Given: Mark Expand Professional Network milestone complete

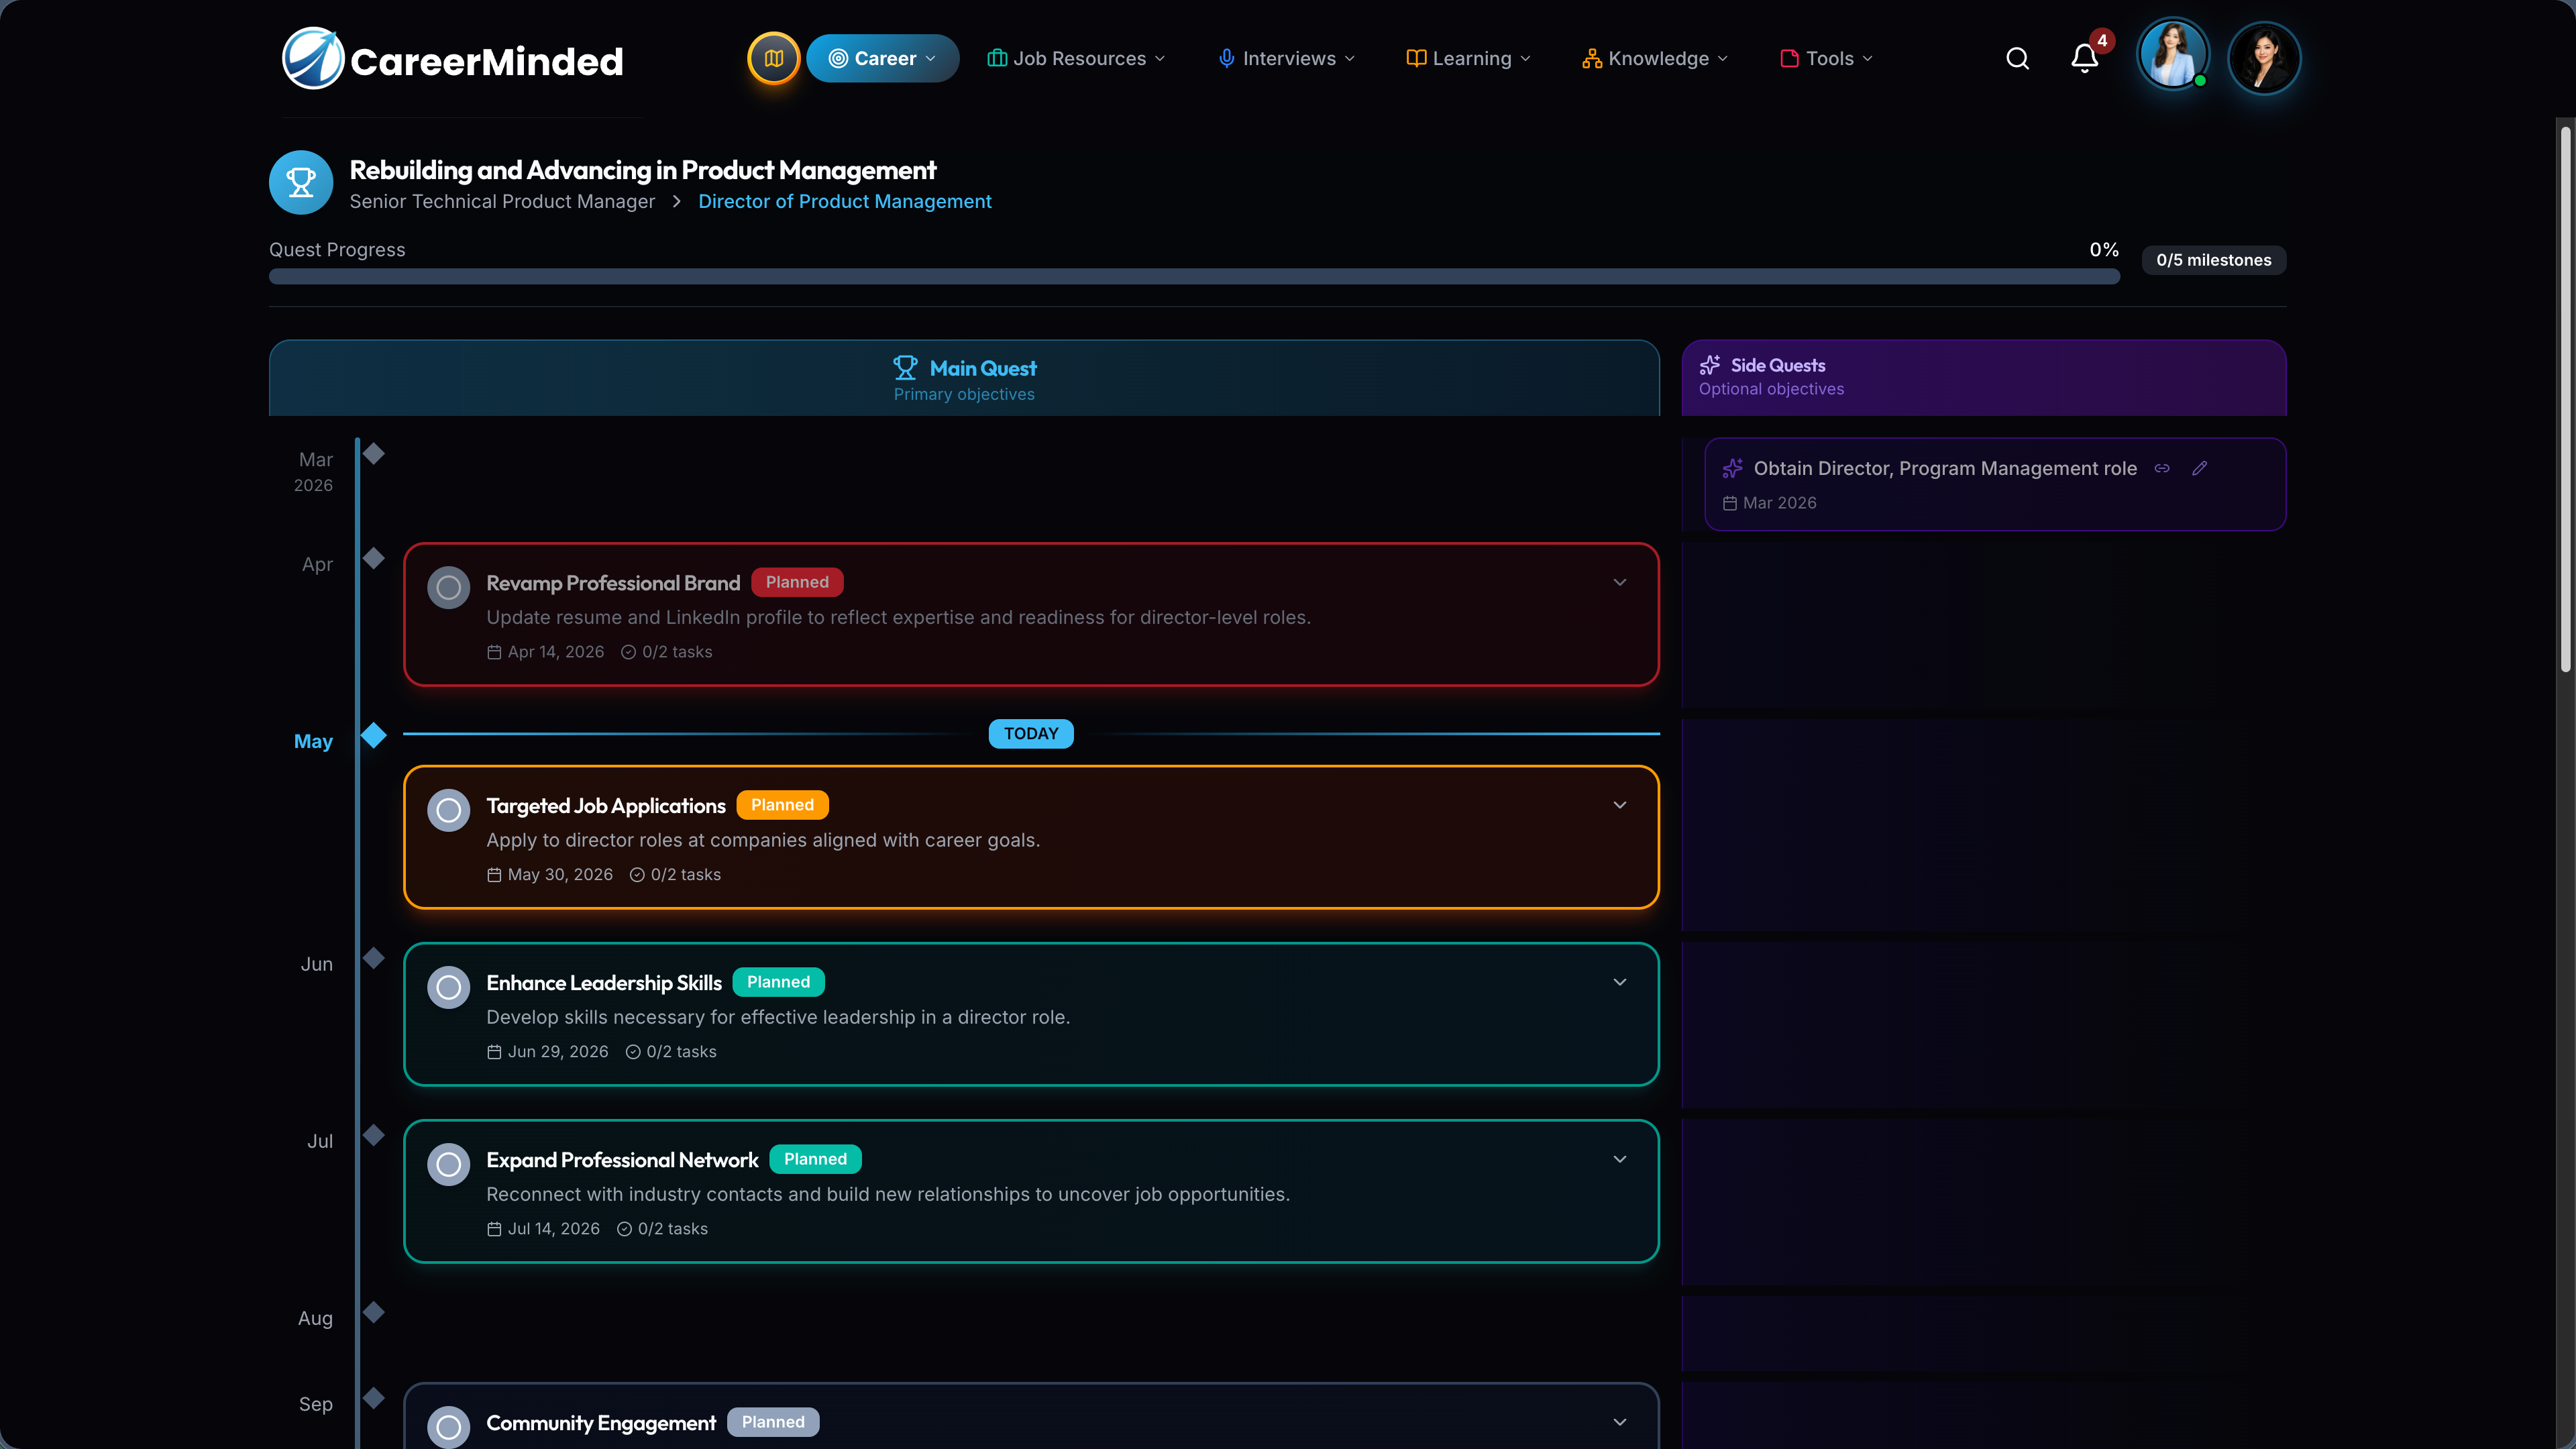Looking at the screenshot, I should (x=448, y=1164).
